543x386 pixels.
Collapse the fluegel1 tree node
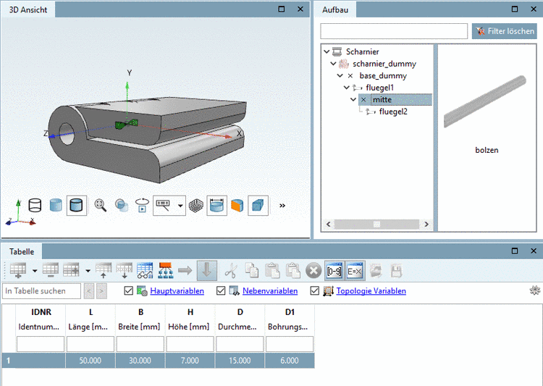point(347,88)
